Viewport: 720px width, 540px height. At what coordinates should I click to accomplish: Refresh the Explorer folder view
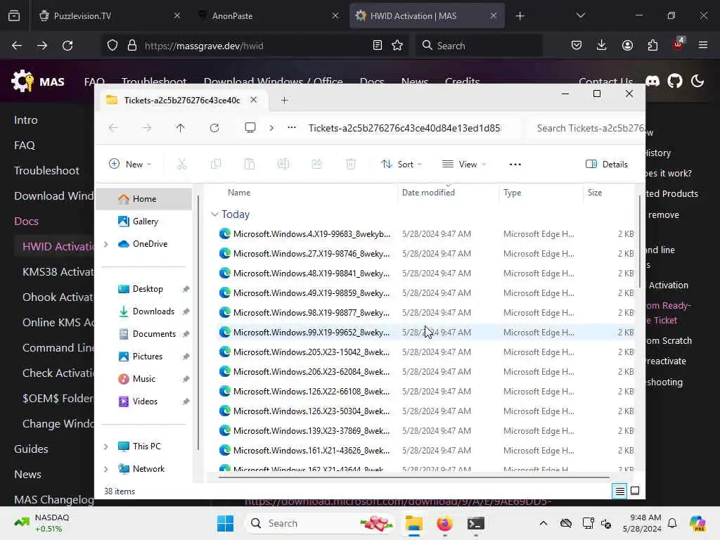214,128
